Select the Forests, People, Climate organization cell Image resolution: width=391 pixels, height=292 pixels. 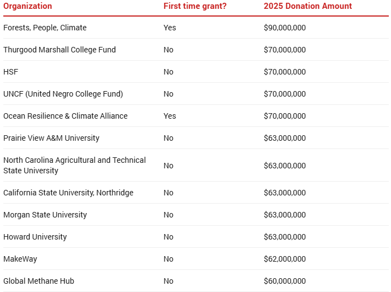click(45, 28)
